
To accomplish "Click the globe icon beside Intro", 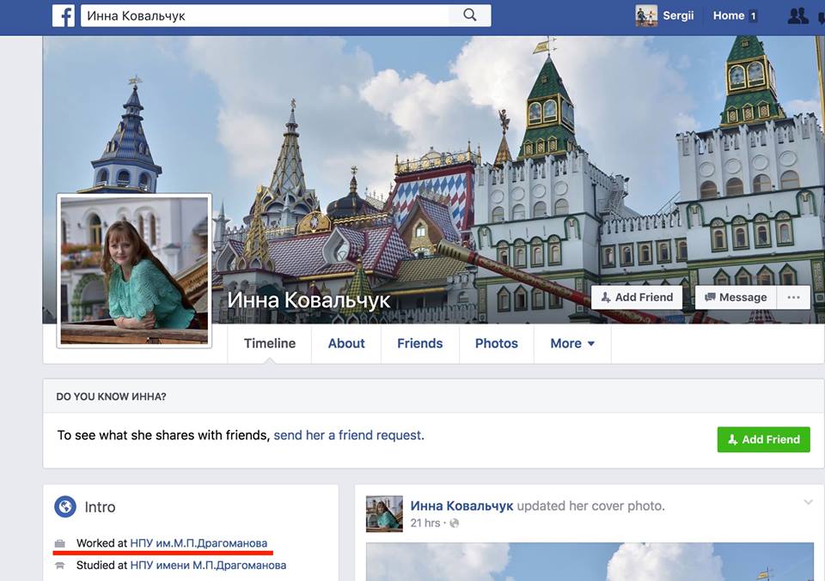I will point(65,507).
